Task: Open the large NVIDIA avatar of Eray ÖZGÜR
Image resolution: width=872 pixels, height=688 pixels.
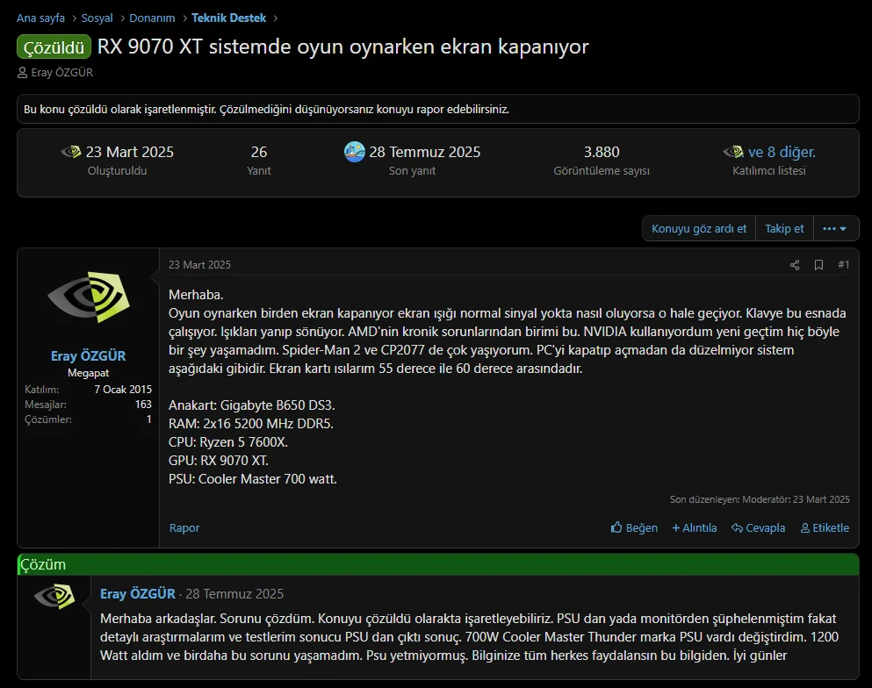Action: [89, 297]
